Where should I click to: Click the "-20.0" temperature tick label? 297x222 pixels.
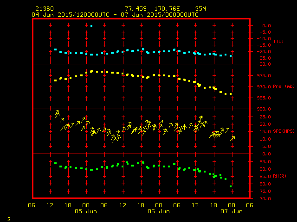(264, 51)
